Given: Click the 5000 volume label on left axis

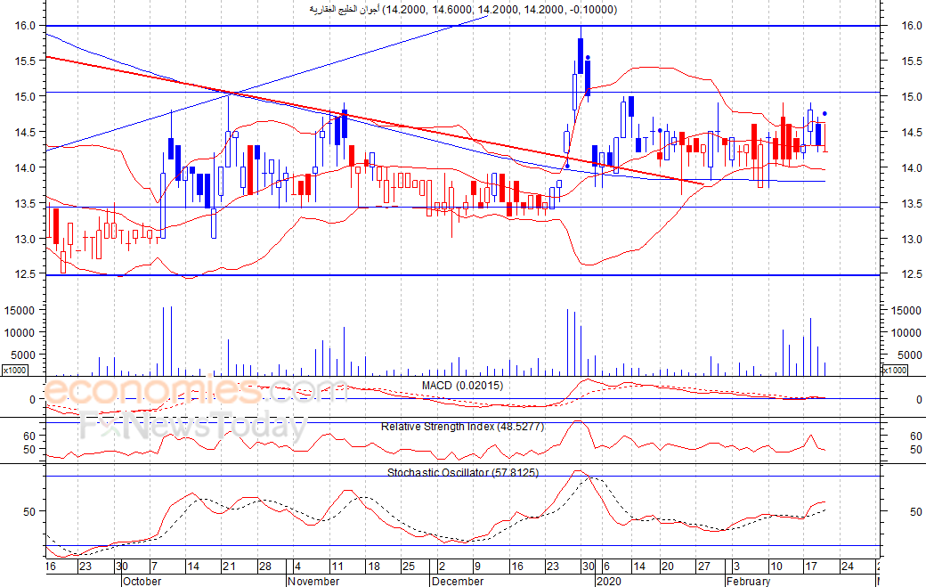Looking at the screenshot, I should [22, 355].
